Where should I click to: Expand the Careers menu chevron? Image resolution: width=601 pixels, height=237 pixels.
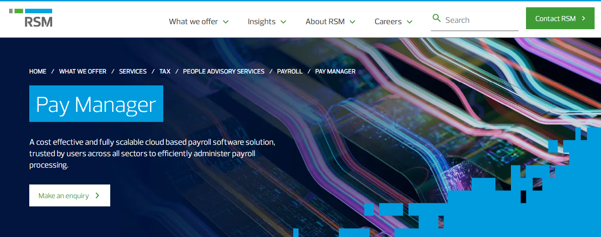(409, 21)
